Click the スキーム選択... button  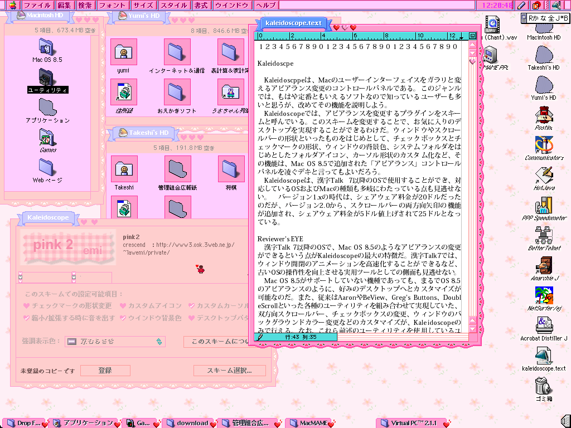coord(229,371)
